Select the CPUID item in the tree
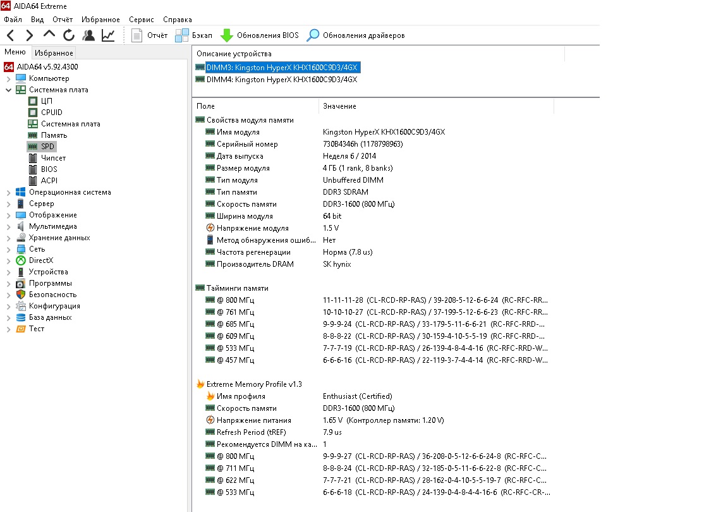This screenshot has width=728, height=512. click(51, 113)
